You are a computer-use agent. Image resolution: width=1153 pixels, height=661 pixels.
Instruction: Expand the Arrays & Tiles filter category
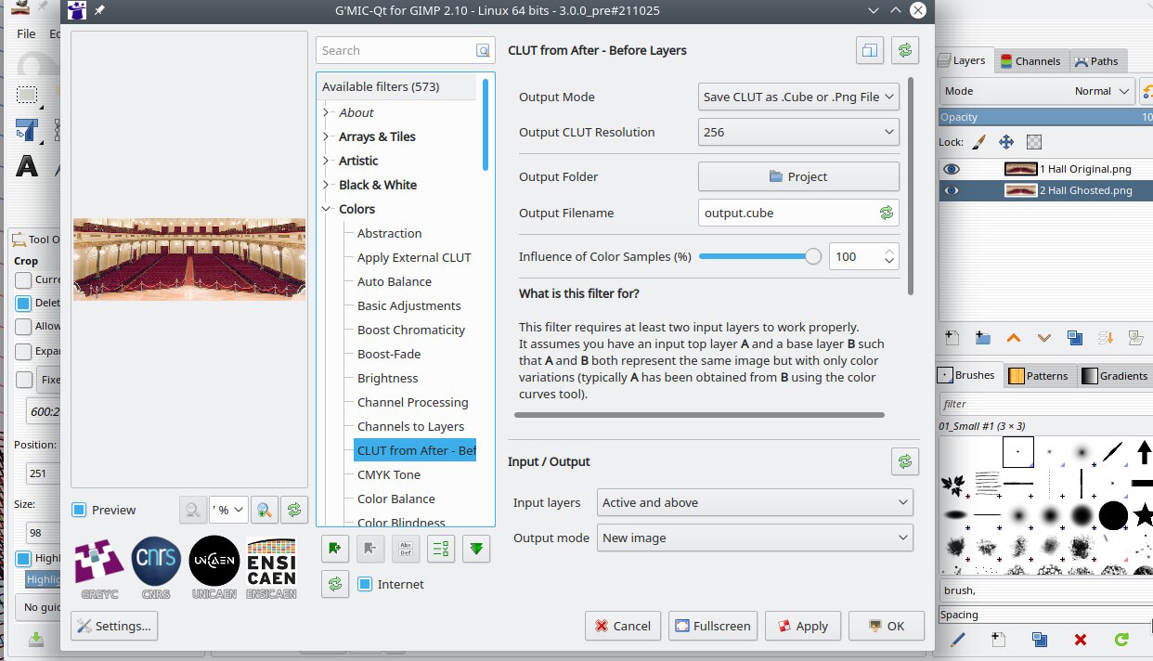click(326, 136)
